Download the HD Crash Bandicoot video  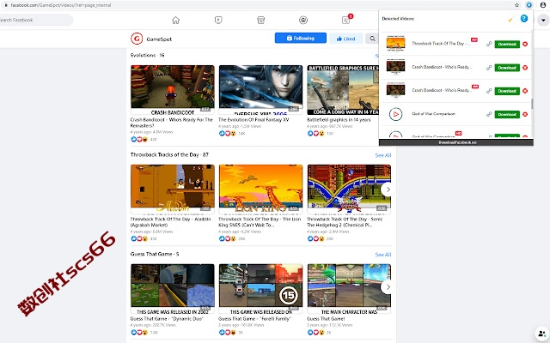(x=507, y=91)
